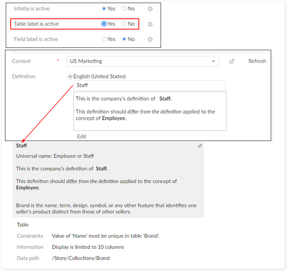Click the Constraints value about 'Name' uniqueness
The height and width of the screenshot is (272, 288).
[106, 236]
